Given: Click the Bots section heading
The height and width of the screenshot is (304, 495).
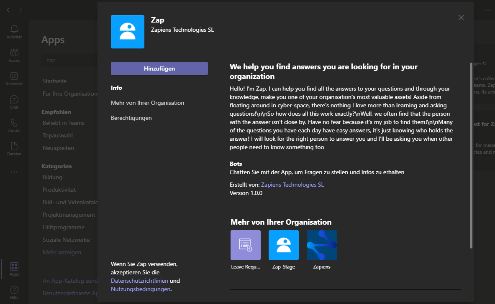Looking at the screenshot, I should [x=236, y=164].
